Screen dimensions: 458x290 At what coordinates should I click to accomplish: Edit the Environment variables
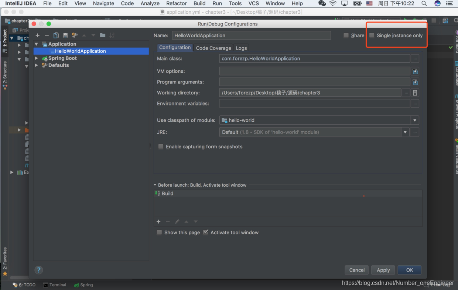(x=415, y=104)
